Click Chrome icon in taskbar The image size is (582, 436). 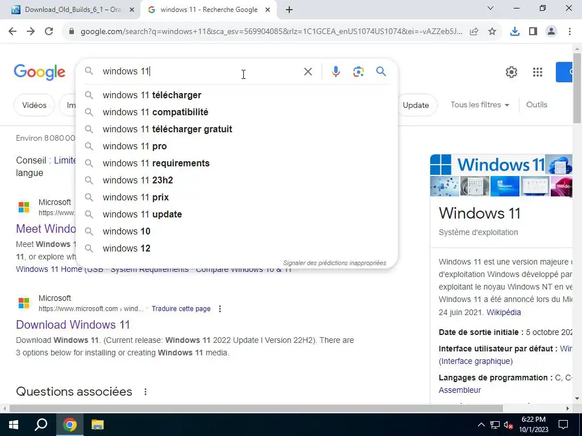click(x=70, y=425)
